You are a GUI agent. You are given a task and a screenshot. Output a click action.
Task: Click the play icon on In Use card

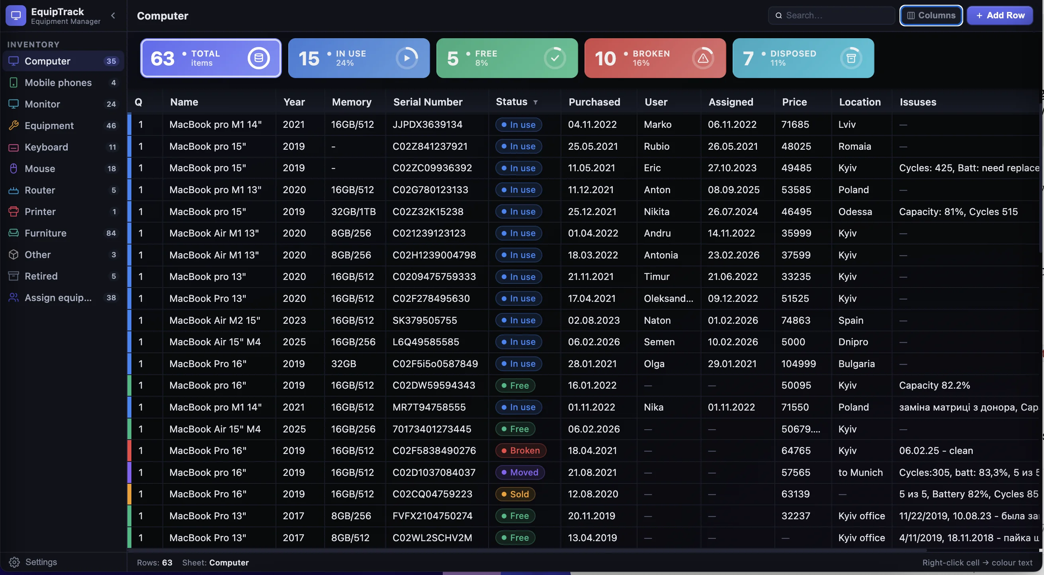tap(407, 59)
